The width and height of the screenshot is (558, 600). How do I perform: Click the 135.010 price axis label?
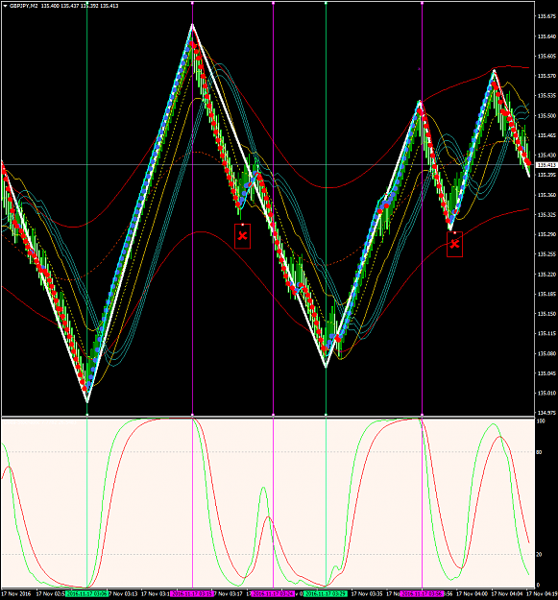[546, 393]
